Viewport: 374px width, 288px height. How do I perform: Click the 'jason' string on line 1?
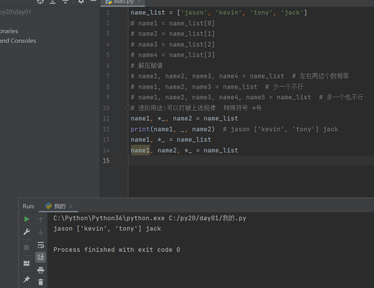(194, 12)
